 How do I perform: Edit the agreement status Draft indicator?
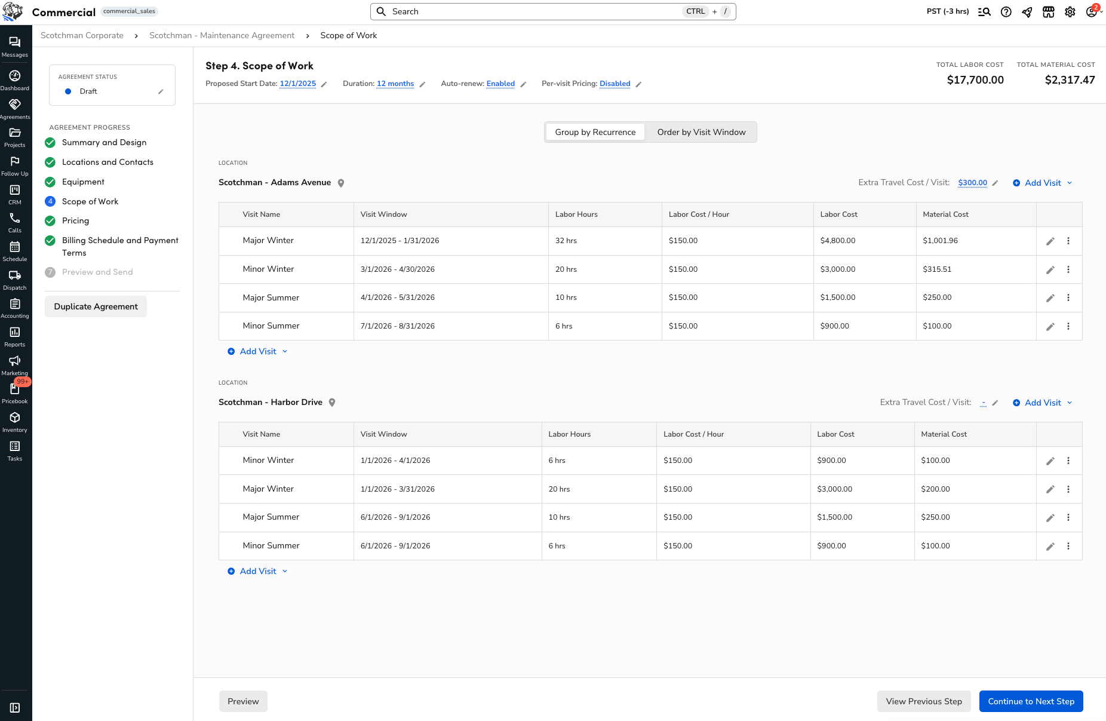pos(161,91)
